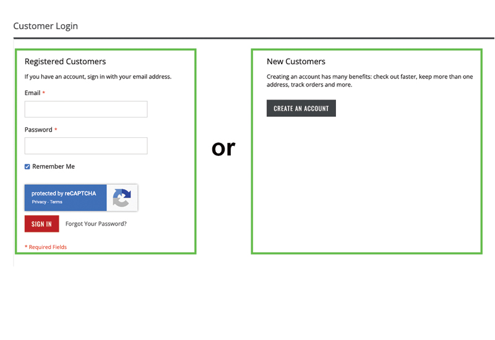
Task: Follow the Forgot Your Password link
Action: (96, 224)
